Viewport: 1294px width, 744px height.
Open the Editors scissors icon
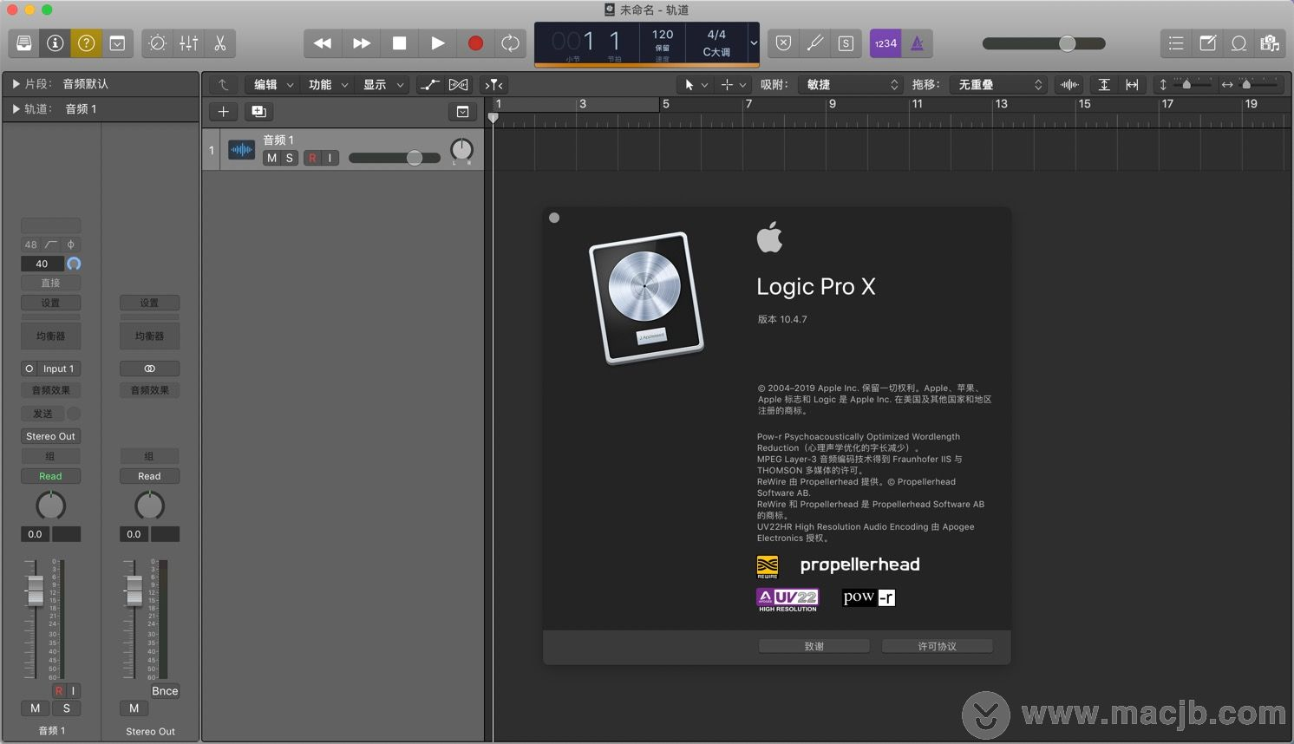pos(219,43)
